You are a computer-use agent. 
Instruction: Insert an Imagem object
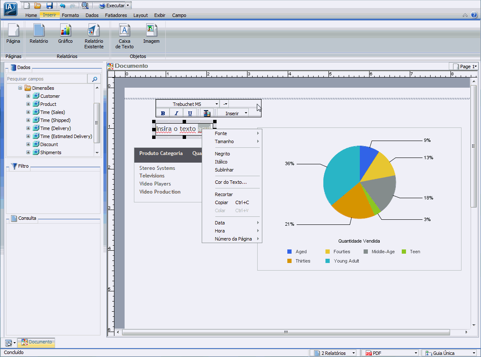151,34
